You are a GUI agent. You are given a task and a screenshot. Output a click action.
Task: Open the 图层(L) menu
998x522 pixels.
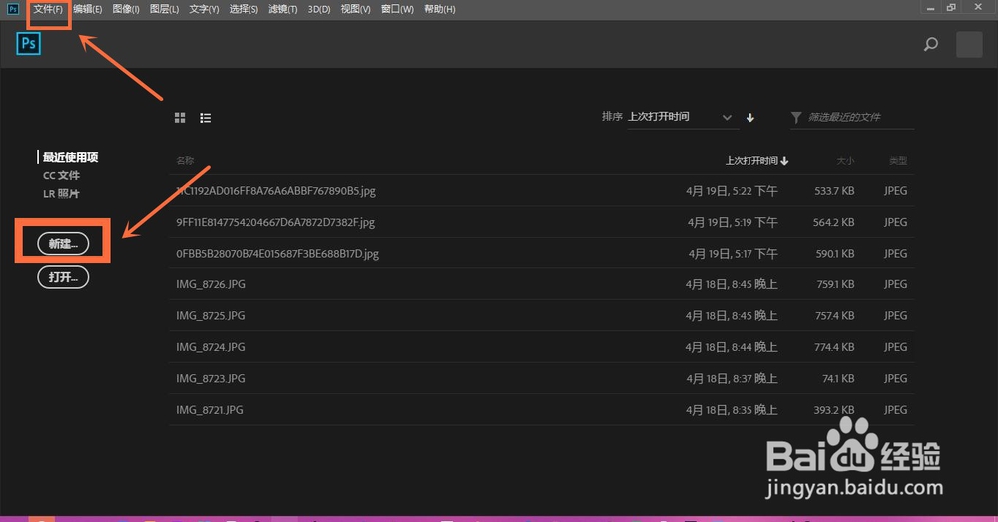(164, 9)
